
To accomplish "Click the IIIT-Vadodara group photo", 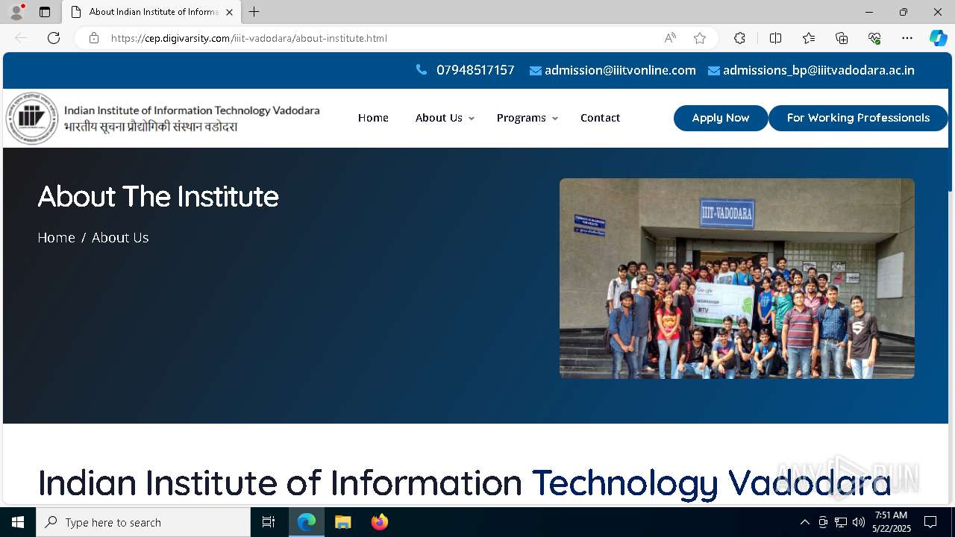I will click(x=737, y=278).
